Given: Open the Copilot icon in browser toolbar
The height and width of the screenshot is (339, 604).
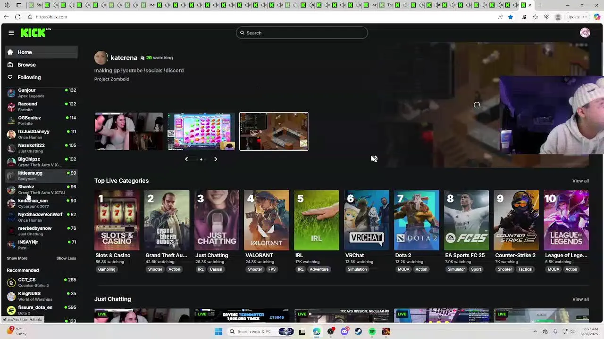Looking at the screenshot, I should [x=597, y=17].
